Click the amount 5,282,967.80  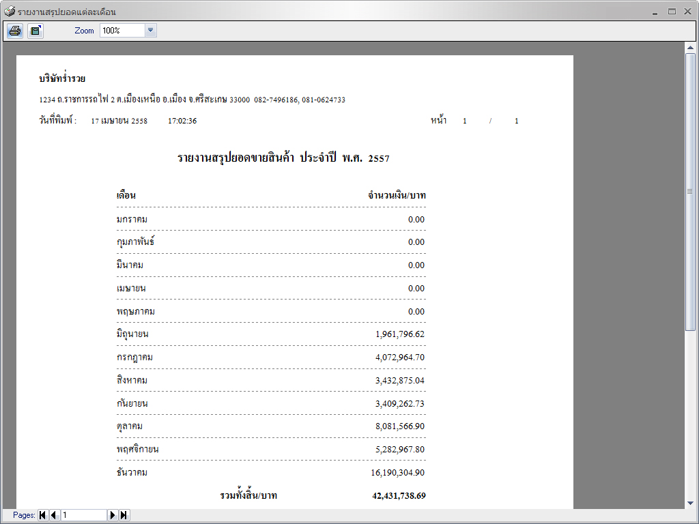(x=400, y=449)
